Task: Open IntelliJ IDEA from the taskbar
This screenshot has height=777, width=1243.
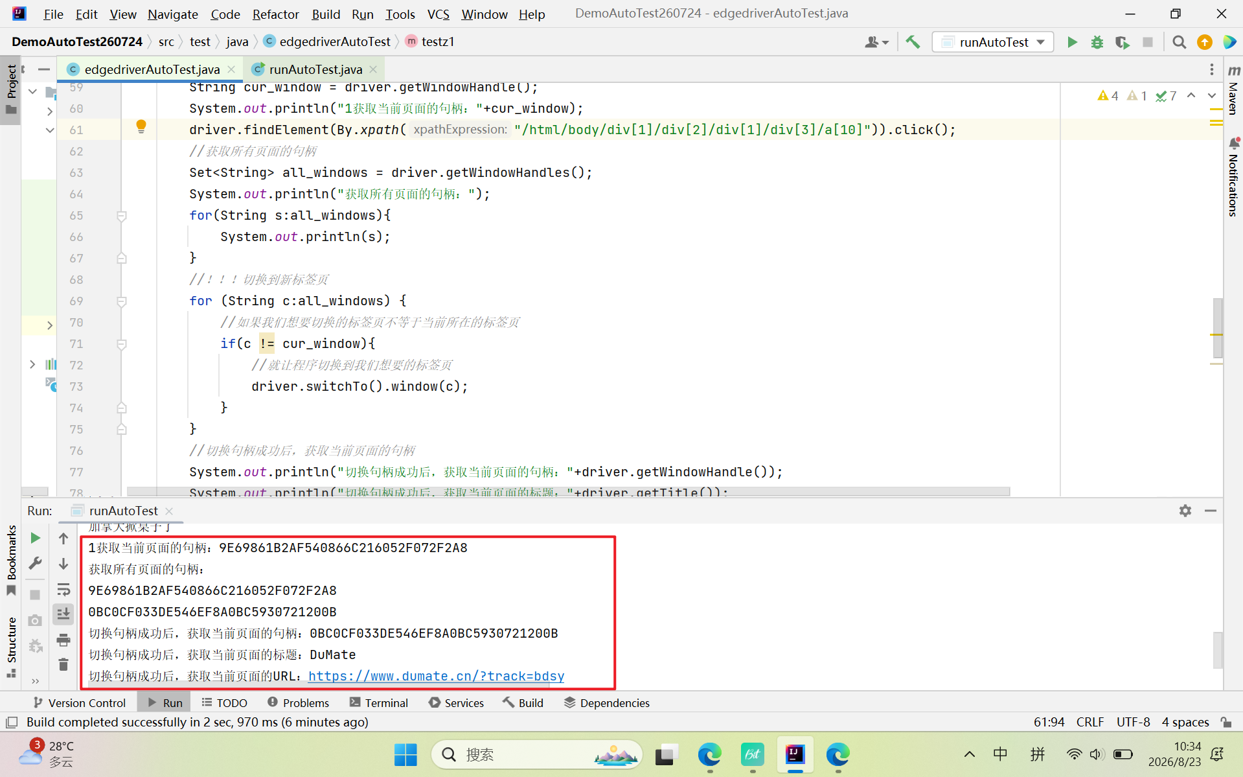Action: click(795, 754)
